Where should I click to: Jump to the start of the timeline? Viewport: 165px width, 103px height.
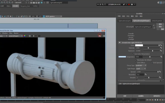click(x=147, y=100)
